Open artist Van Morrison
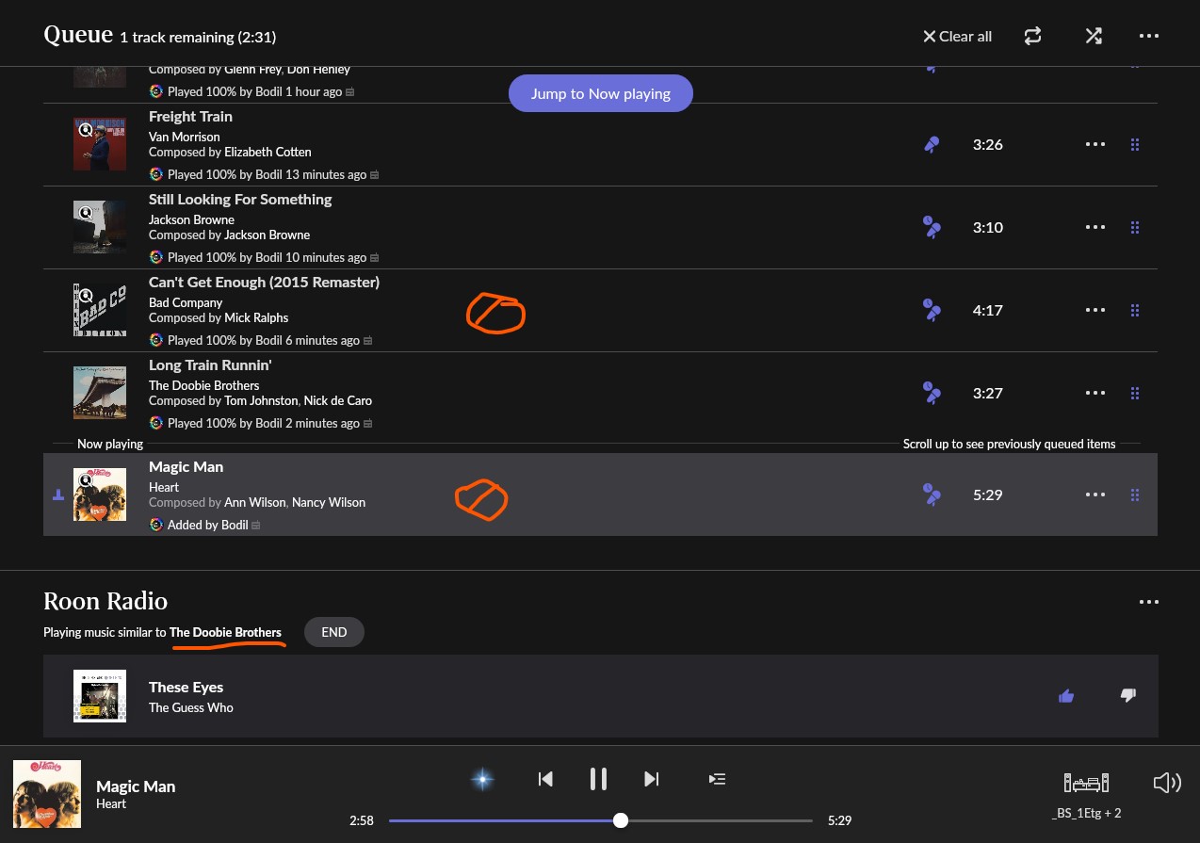The width and height of the screenshot is (1200, 843). tap(185, 137)
